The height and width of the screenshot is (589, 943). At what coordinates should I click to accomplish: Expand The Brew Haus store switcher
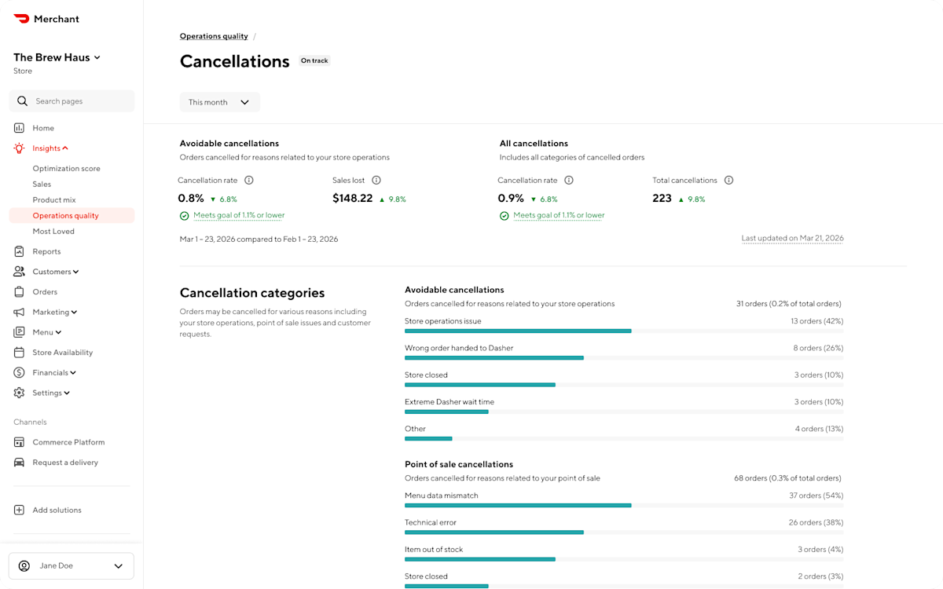[x=57, y=57]
